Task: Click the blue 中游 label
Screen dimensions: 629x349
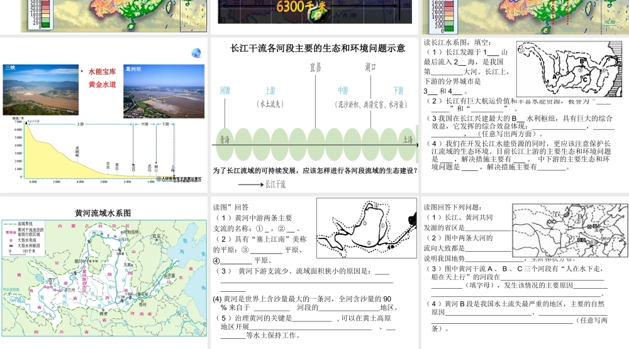Action: [343, 91]
